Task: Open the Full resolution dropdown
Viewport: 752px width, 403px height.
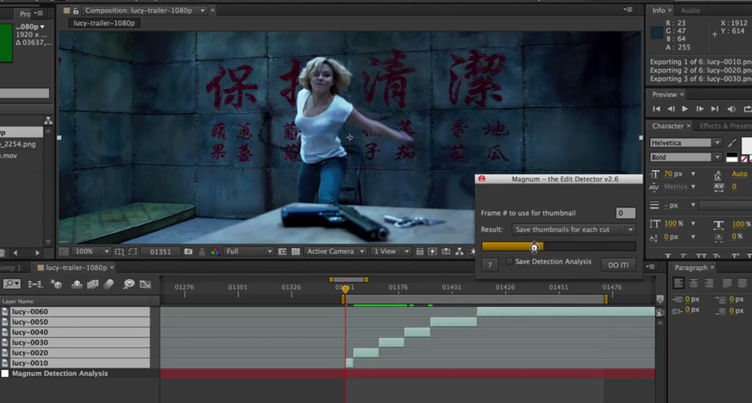Action: [249, 252]
